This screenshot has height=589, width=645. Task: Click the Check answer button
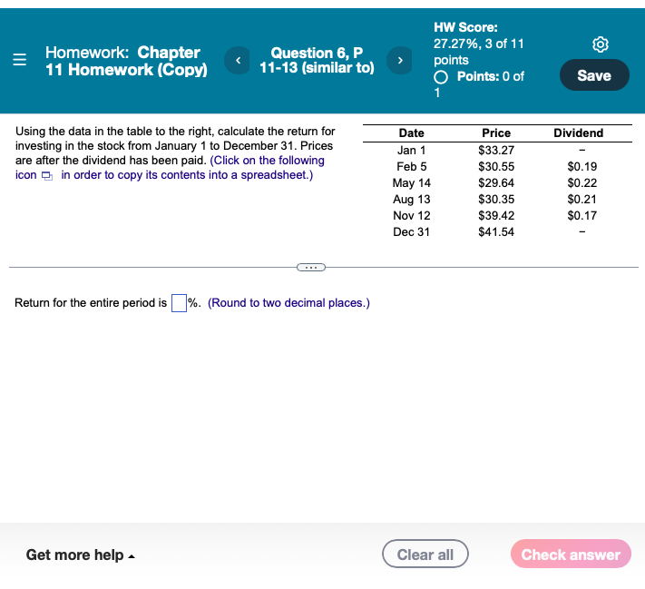pos(571,554)
